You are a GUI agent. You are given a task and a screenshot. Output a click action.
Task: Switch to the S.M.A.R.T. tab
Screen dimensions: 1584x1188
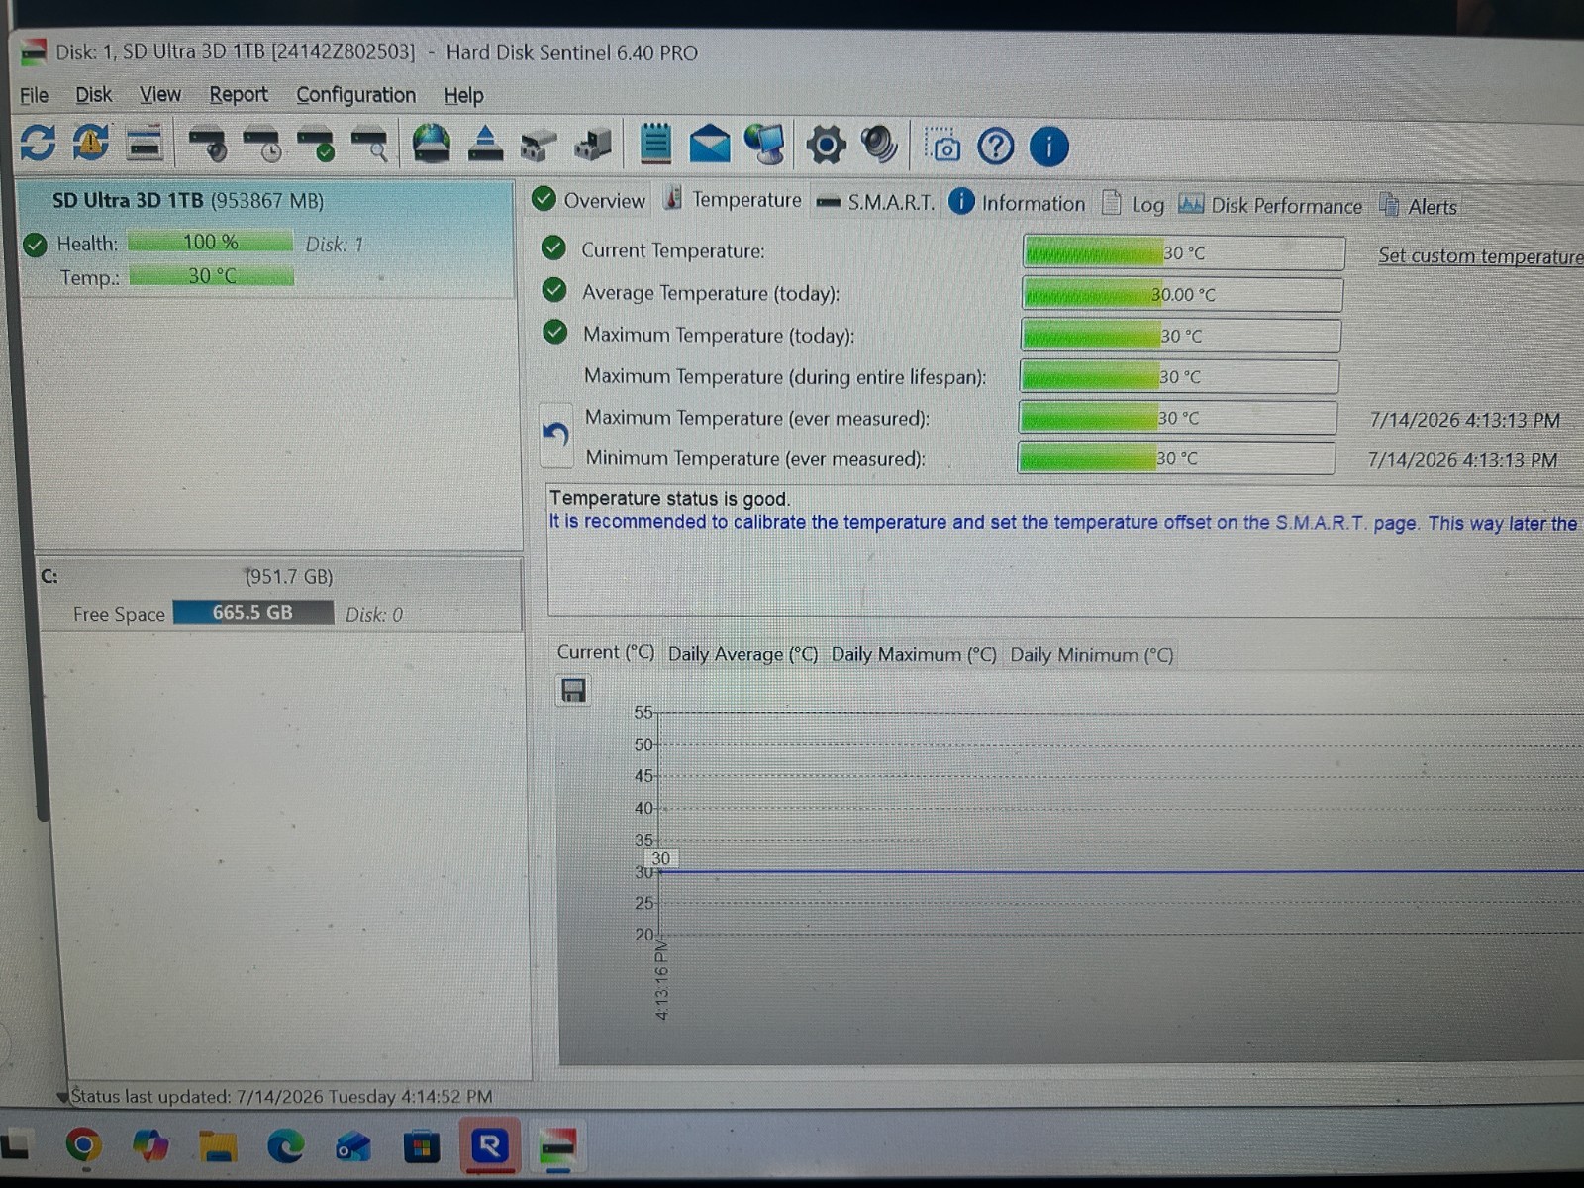[875, 203]
